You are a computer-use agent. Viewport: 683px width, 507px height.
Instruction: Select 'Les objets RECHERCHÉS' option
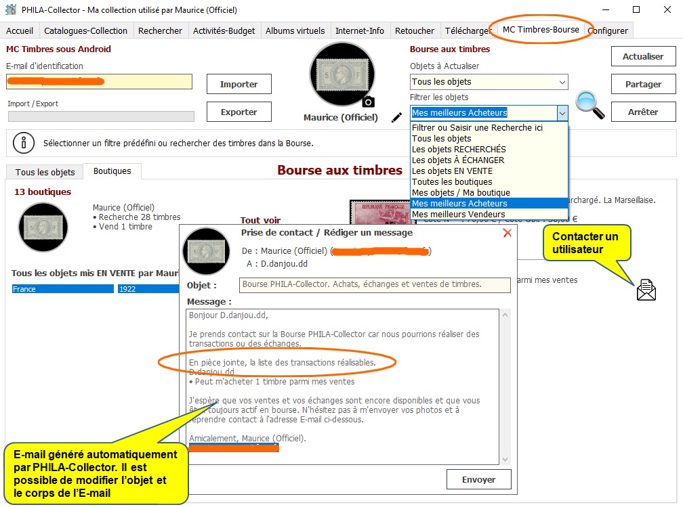tap(489, 150)
